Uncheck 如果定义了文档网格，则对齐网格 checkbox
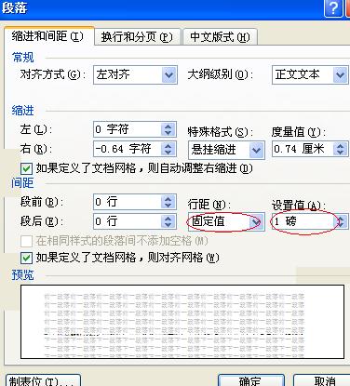The height and width of the screenshot is (386, 350). point(26,258)
